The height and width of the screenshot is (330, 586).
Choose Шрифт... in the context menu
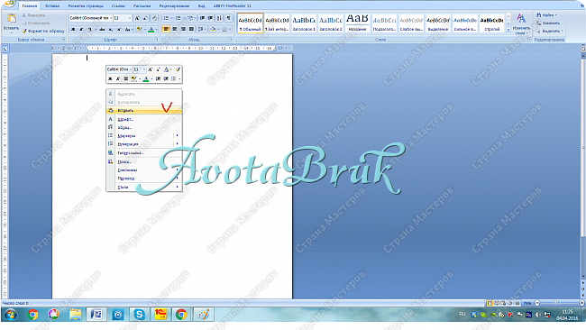(x=144, y=119)
